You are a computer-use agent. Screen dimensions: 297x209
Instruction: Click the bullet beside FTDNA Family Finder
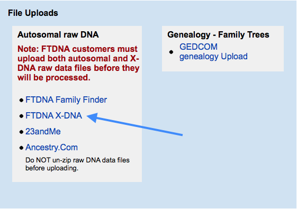click(21, 101)
